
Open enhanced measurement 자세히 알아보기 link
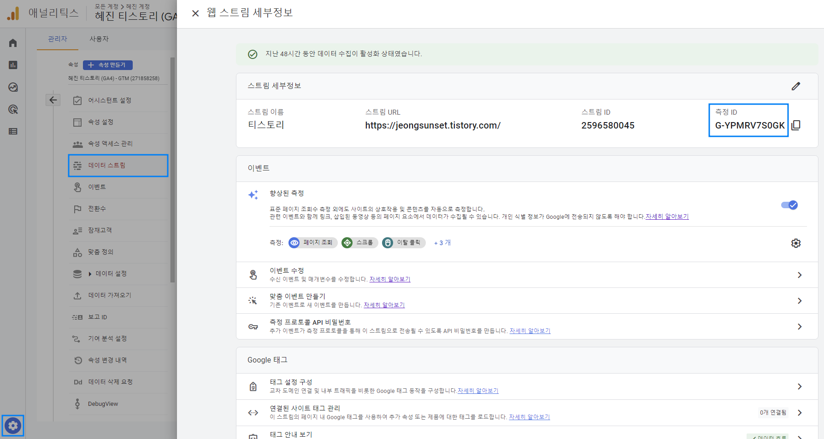(x=667, y=217)
